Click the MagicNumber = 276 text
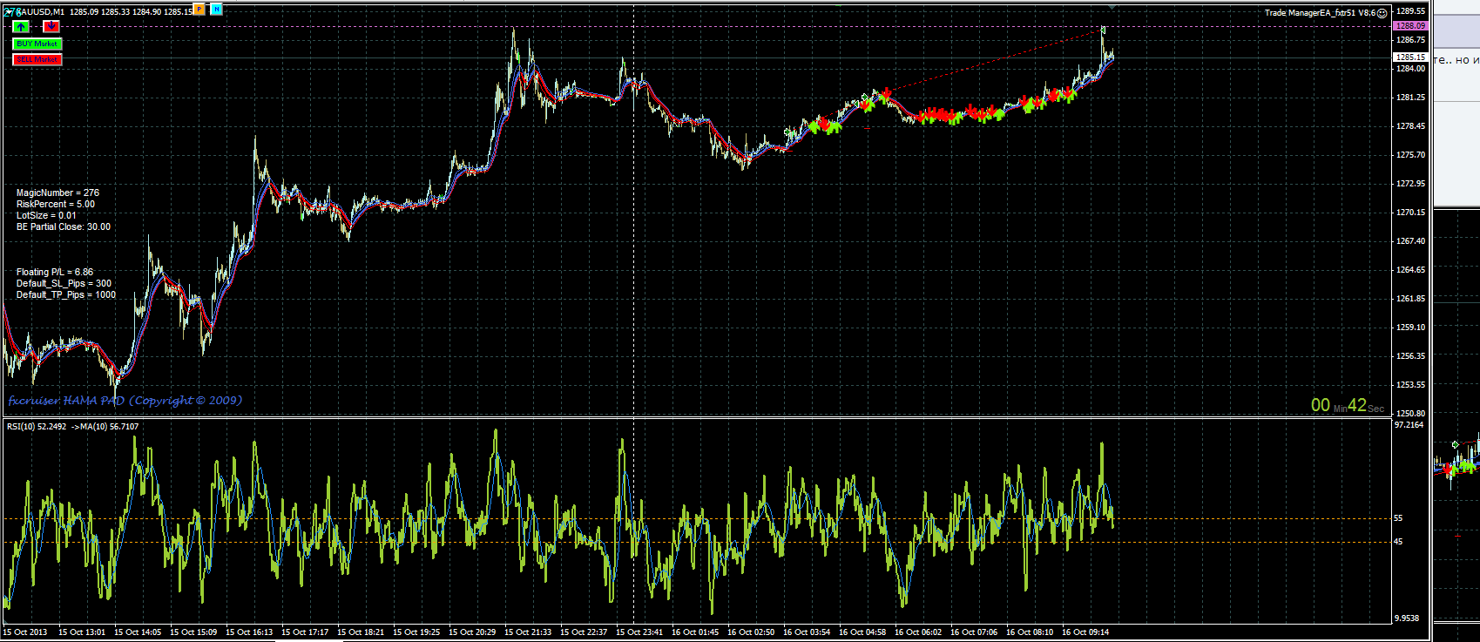The height and width of the screenshot is (642, 1480). (x=57, y=193)
